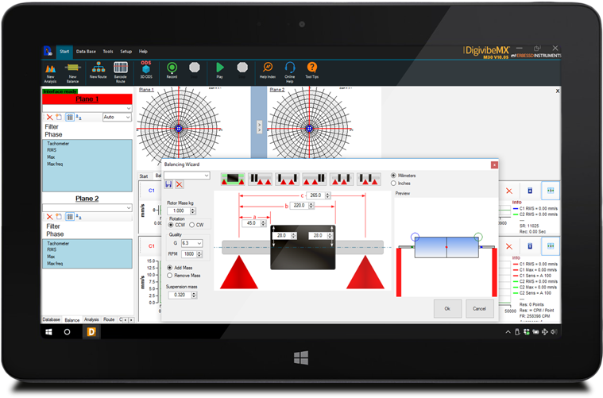
Task: Click the blue save icon in Balancing Wizard
Action: point(168,184)
